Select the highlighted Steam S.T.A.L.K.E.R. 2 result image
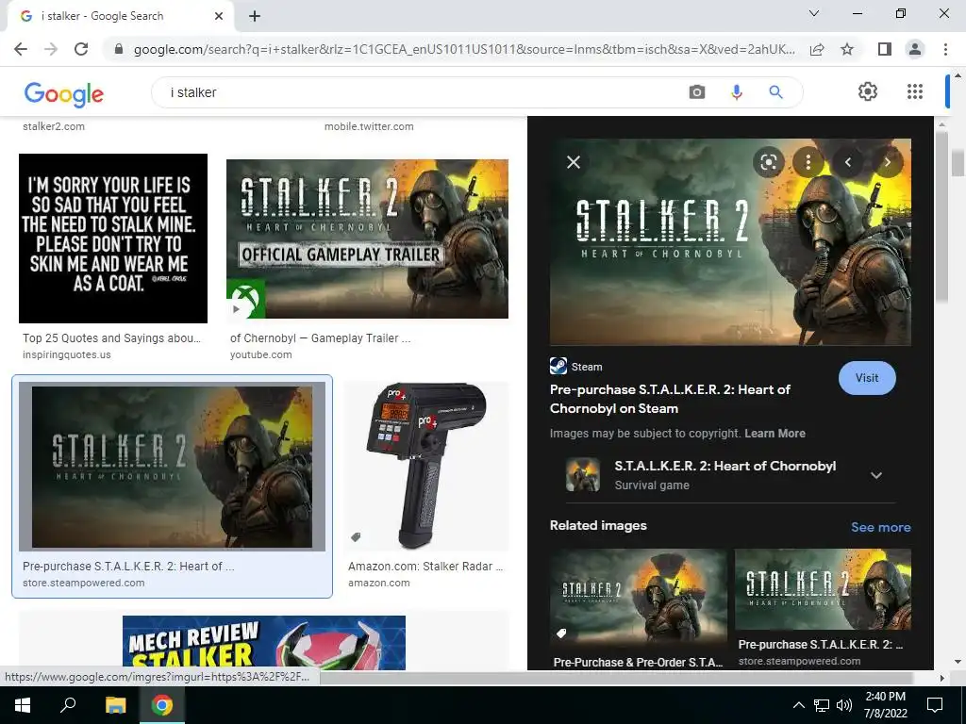This screenshot has height=724, width=966. click(172, 466)
